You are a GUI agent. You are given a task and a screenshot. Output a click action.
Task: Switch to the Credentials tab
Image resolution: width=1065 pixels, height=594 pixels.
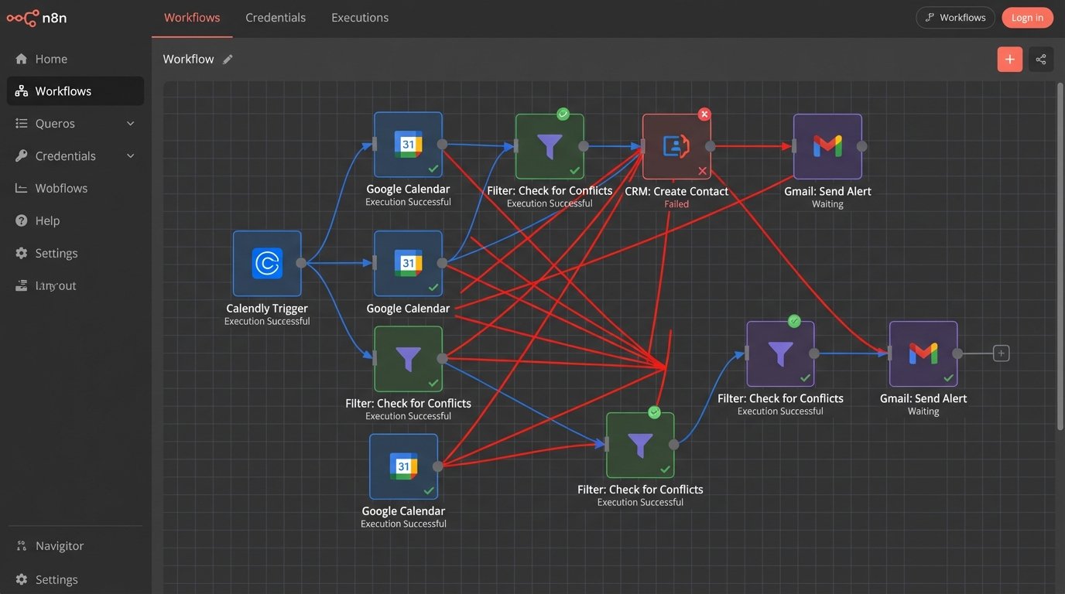(x=276, y=18)
